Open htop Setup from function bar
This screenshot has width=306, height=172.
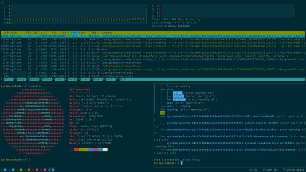(20, 80)
